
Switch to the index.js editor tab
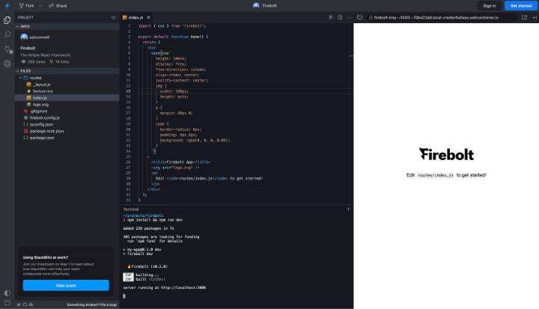click(135, 17)
